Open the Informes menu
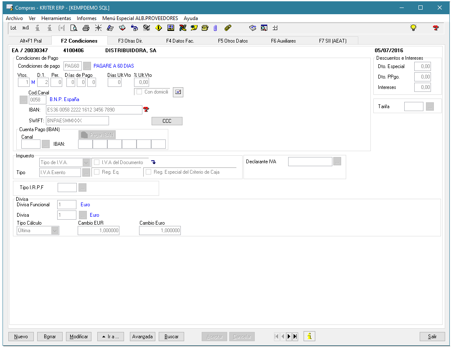The width and height of the screenshot is (451, 347). click(86, 18)
